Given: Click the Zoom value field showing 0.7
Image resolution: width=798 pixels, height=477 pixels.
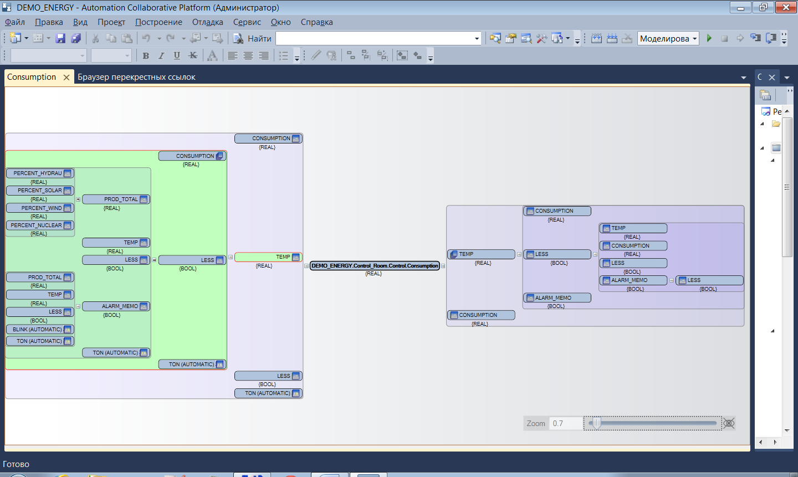Looking at the screenshot, I should coord(566,423).
